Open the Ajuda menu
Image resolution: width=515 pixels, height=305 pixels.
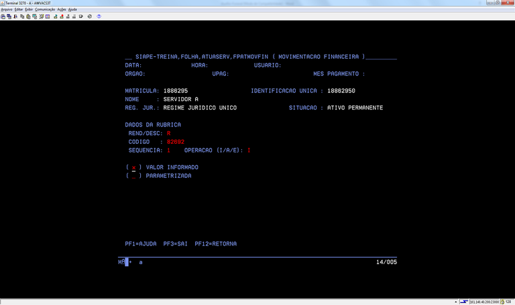(72, 9)
